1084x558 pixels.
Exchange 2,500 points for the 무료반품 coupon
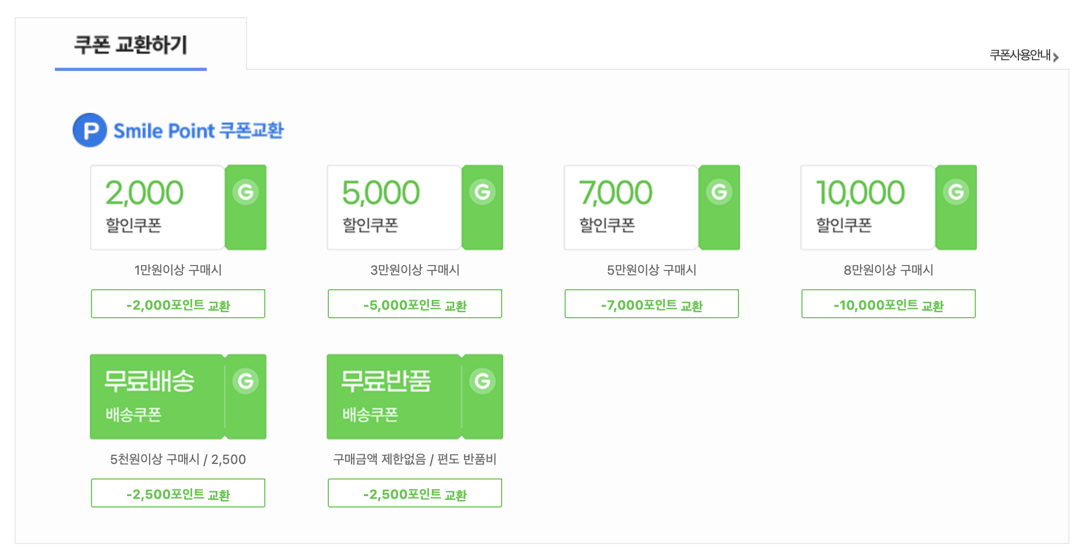415,493
